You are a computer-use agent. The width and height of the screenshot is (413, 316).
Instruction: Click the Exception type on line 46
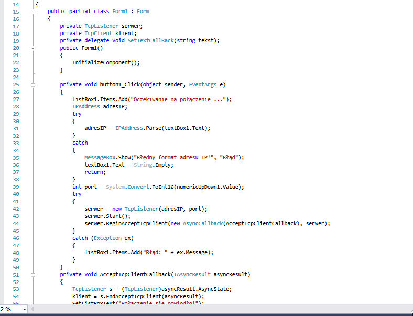point(107,238)
